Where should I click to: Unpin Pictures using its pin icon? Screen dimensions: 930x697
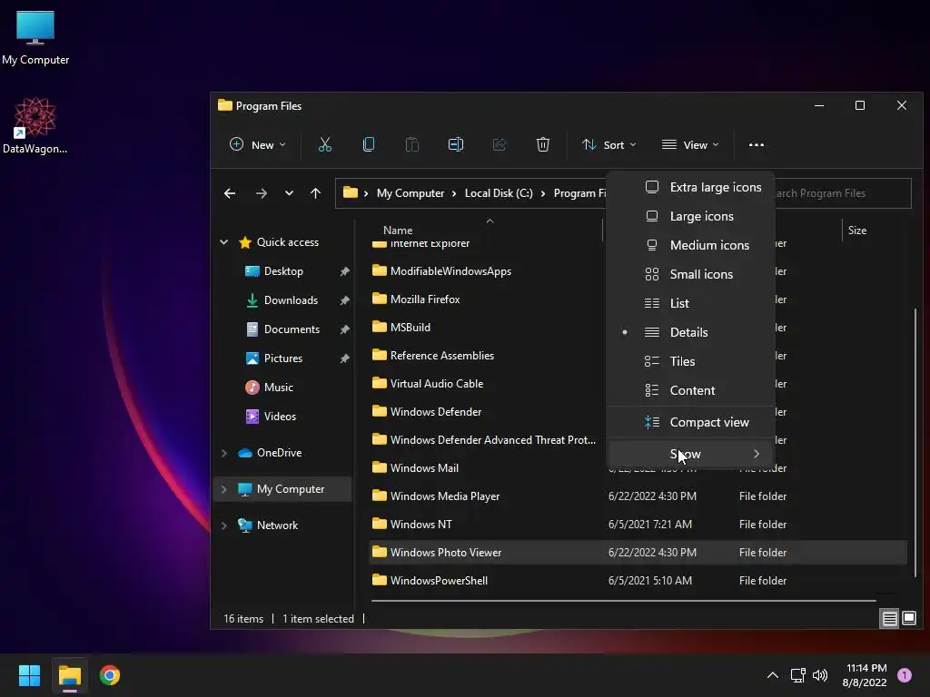pos(344,358)
